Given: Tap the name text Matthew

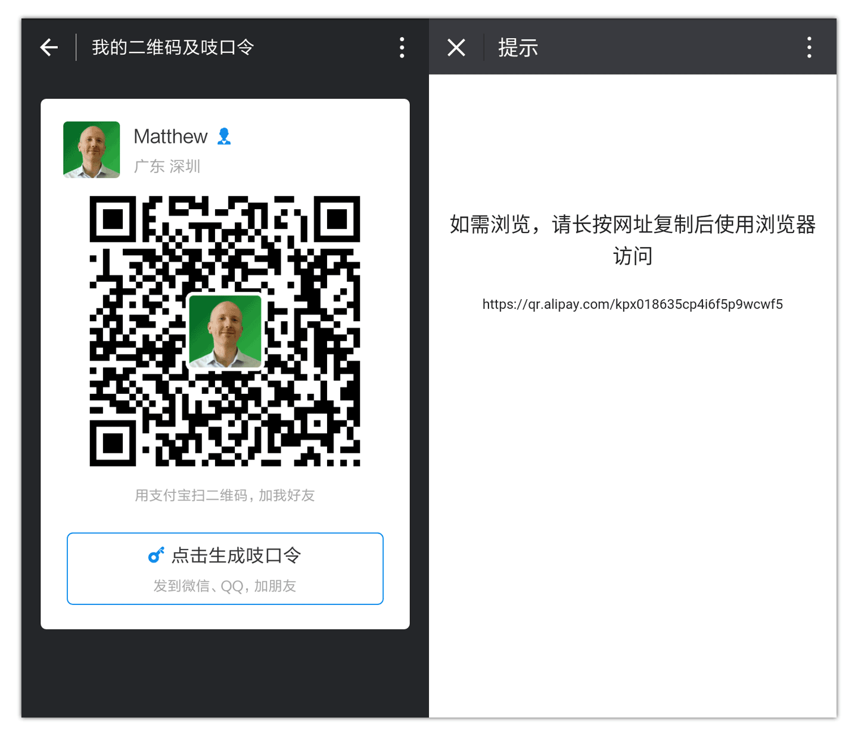Looking at the screenshot, I should tap(170, 136).
